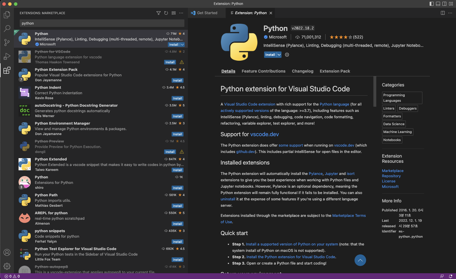Select the Extensions view icon
This screenshot has width=456, height=279.
7,70
